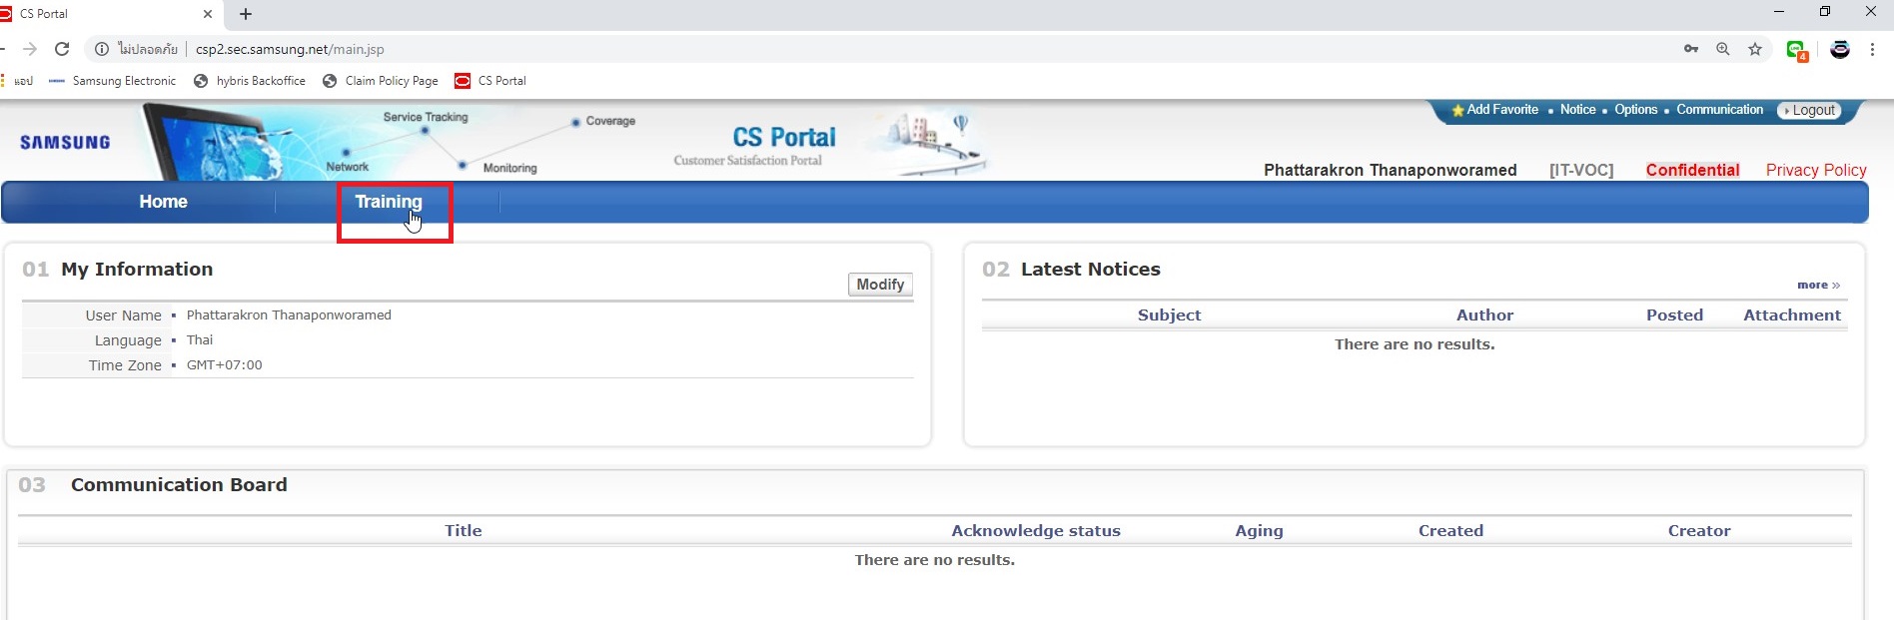Click the [IT-VOC] label
The height and width of the screenshot is (620, 1894).
point(1581,170)
